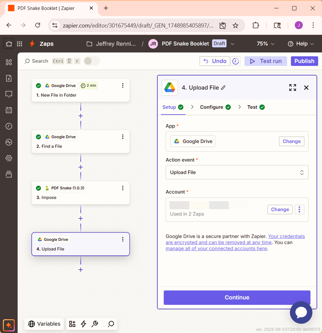Open the calendar sidebar icon
The height and width of the screenshot is (333, 322).
pyautogui.click(x=9, y=110)
